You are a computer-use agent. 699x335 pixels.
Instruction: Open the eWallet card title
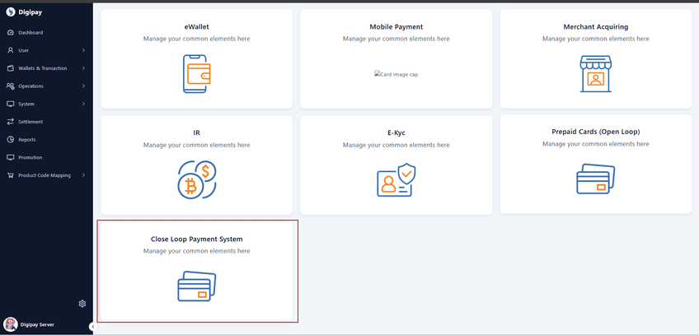(x=196, y=26)
